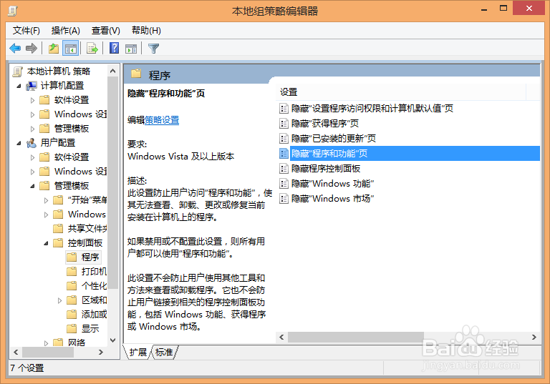Click the folder icon of 打印机 in the tree
Viewport: 550px width, 384px height.
72,271
